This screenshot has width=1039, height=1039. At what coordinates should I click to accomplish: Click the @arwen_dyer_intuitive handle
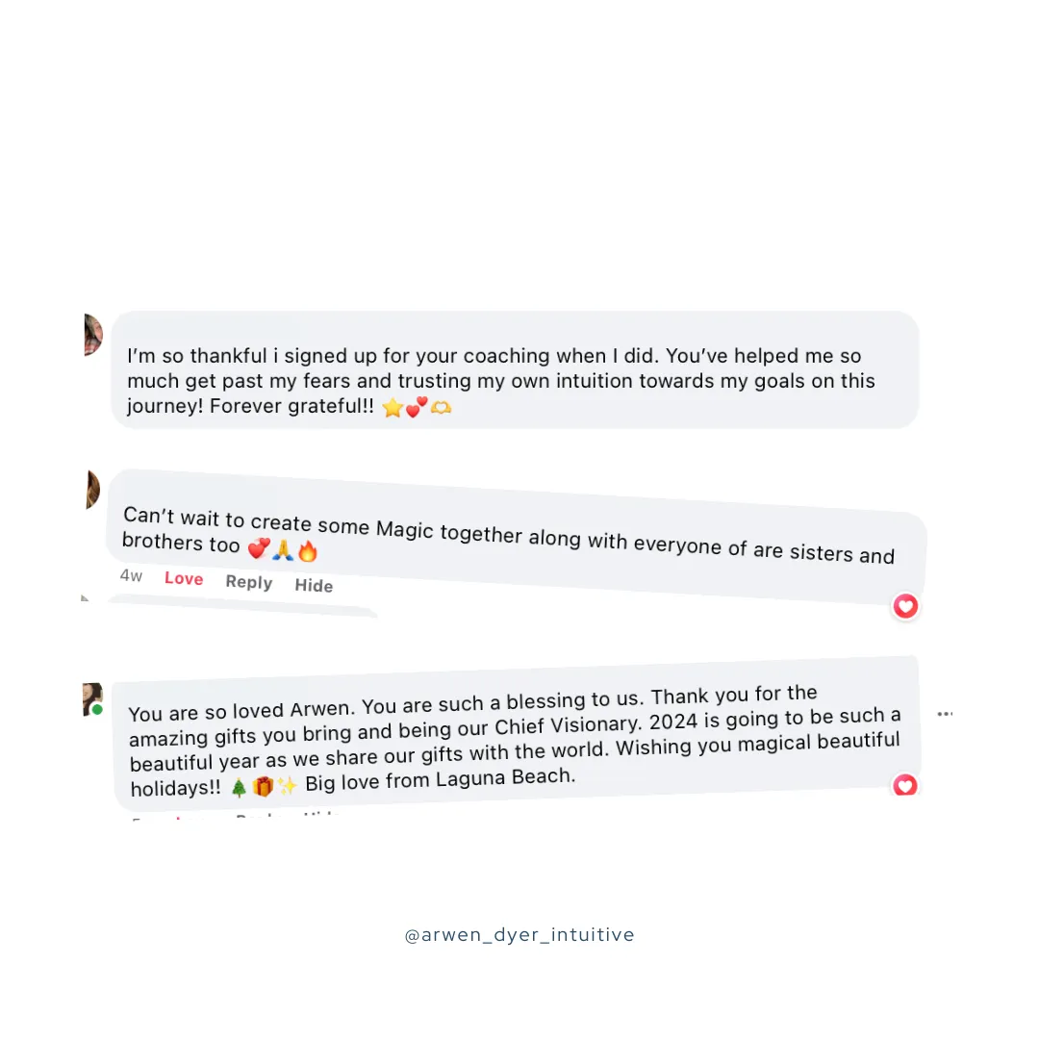519,935
